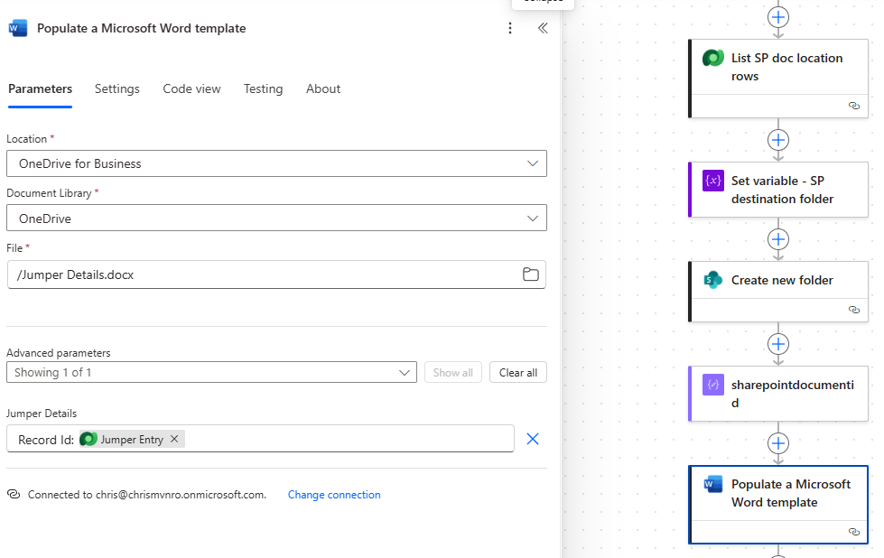Click the File path input field
884x558 pixels.
coord(262,274)
